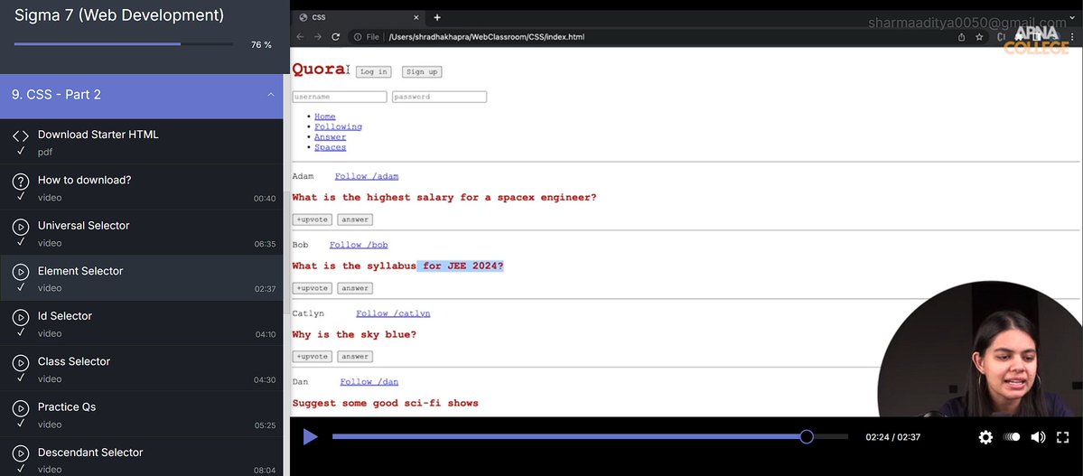Screen dimensions: 1083x476
Task: Click the Follow /adam link
Action: pyautogui.click(x=367, y=177)
